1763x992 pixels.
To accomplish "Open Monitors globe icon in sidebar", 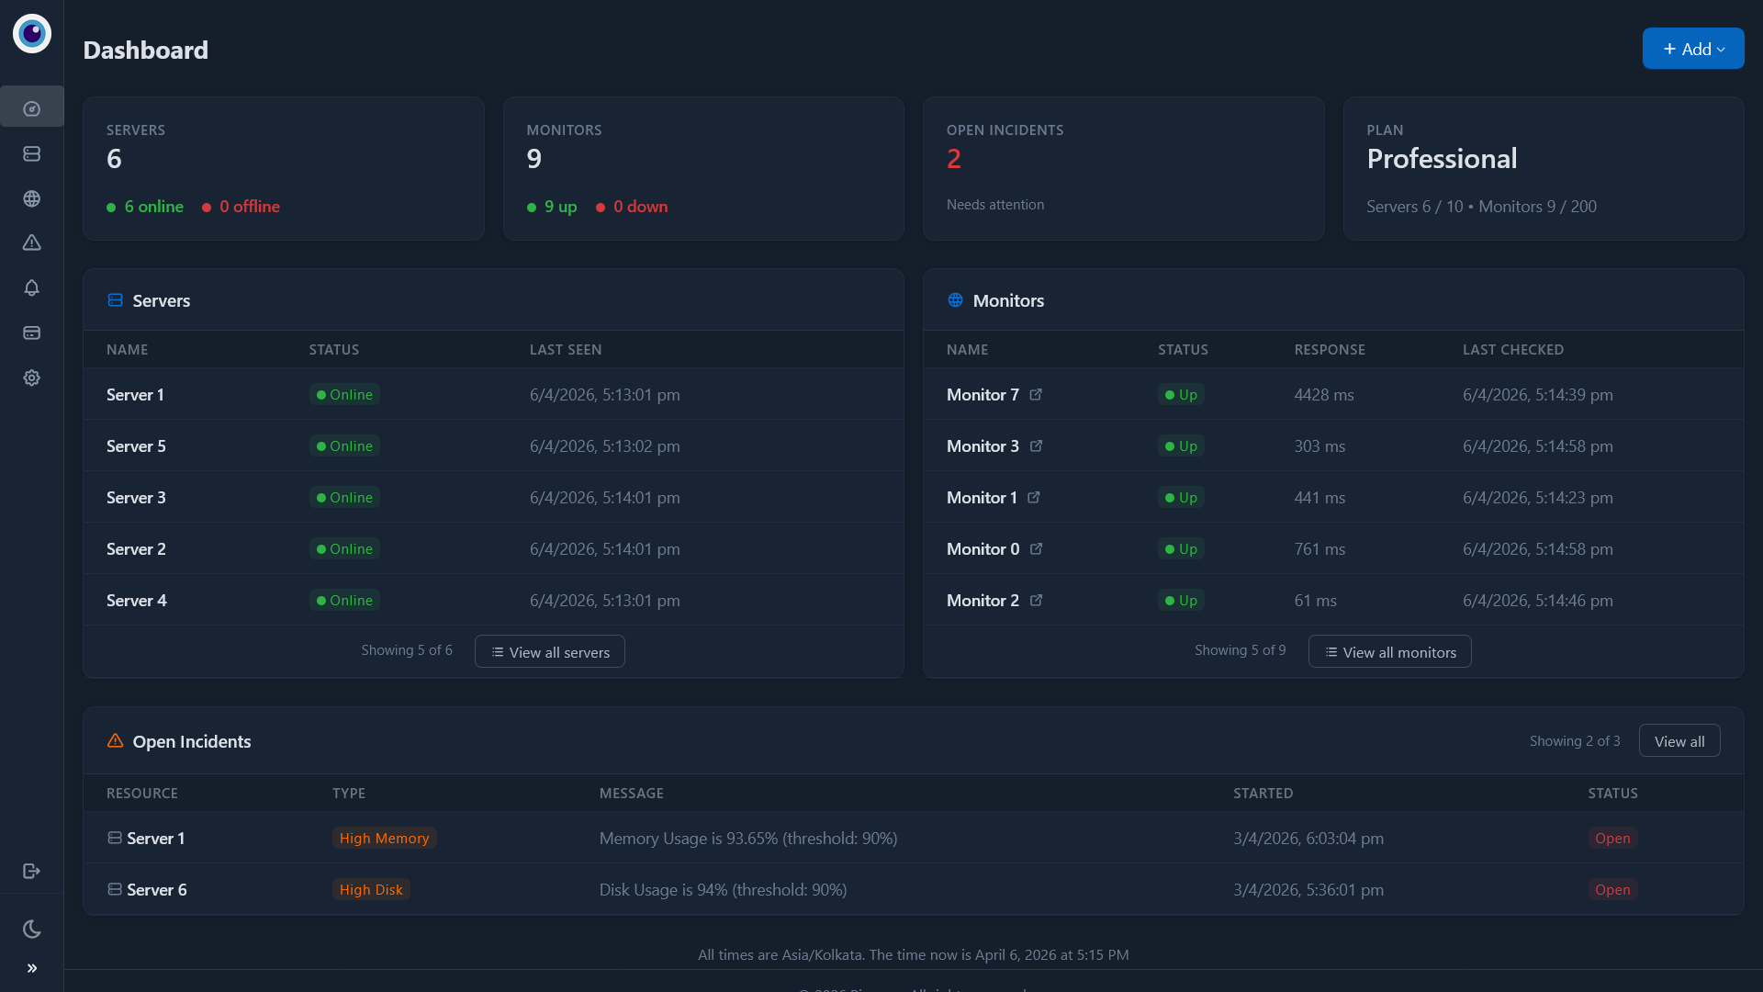I will [31, 198].
